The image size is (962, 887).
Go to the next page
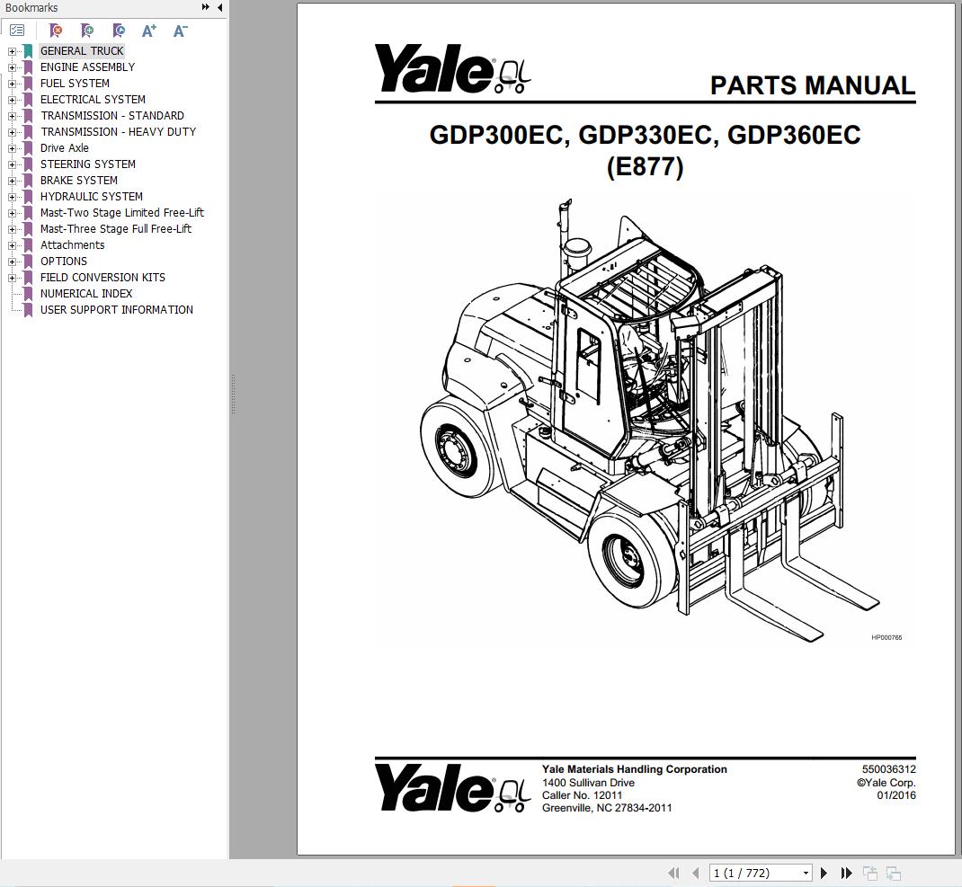pyautogui.click(x=824, y=873)
